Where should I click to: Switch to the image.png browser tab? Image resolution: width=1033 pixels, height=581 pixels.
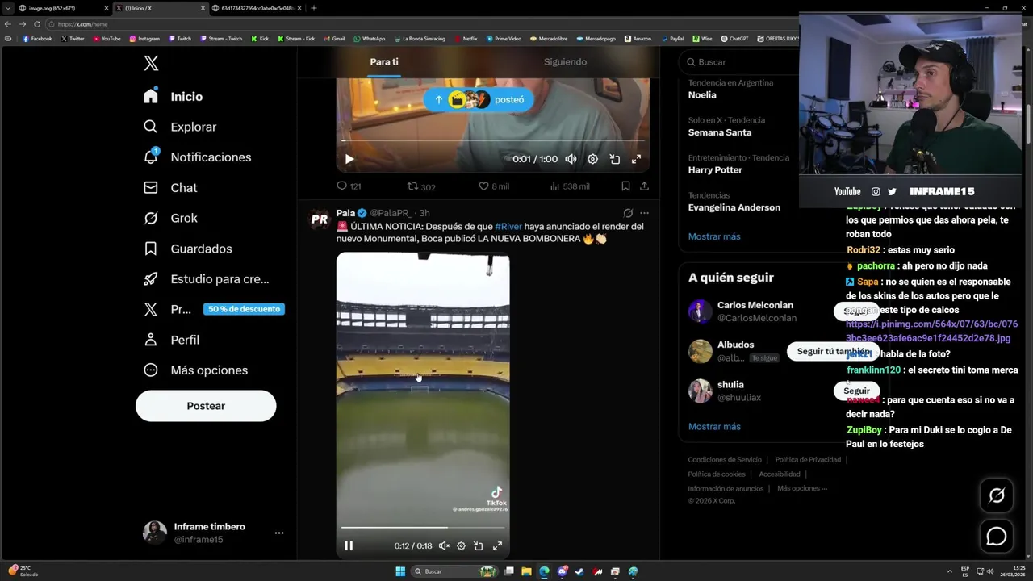click(x=63, y=8)
